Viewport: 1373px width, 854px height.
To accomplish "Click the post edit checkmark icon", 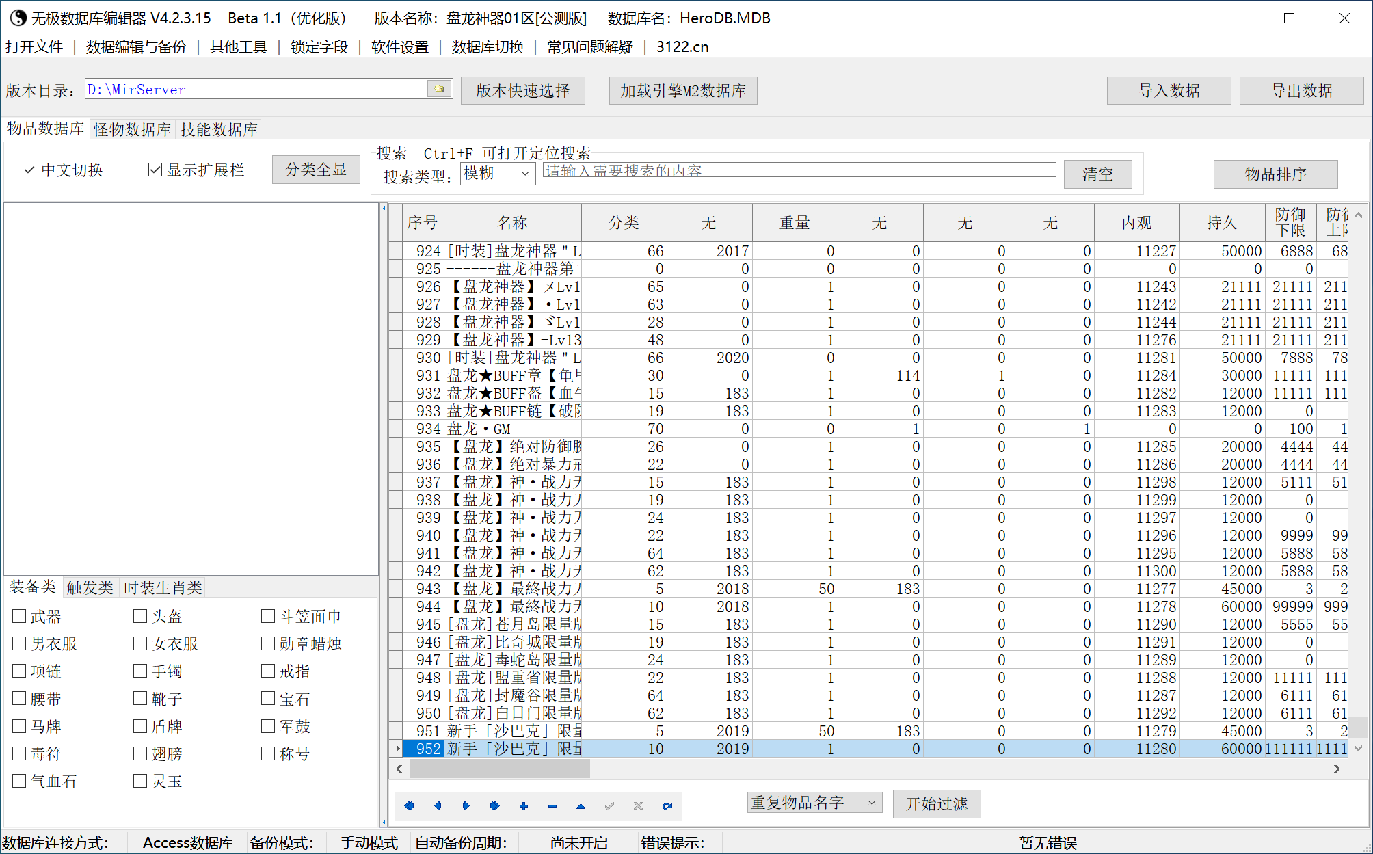I will coord(609,806).
